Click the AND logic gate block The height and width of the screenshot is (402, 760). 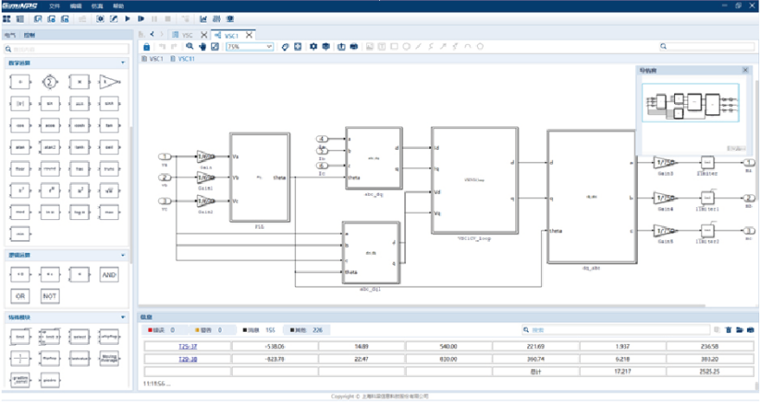click(x=108, y=275)
